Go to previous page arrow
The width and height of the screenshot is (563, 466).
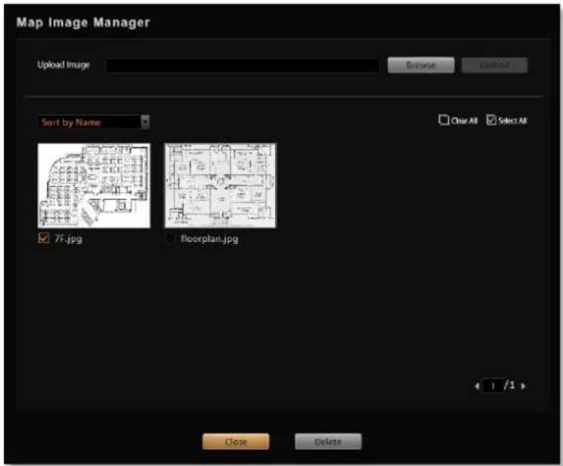tap(477, 386)
